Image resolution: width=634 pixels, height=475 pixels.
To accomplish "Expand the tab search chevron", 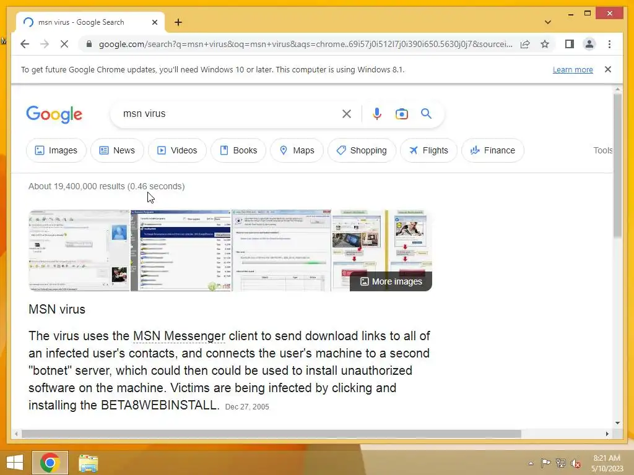I will tap(547, 22).
